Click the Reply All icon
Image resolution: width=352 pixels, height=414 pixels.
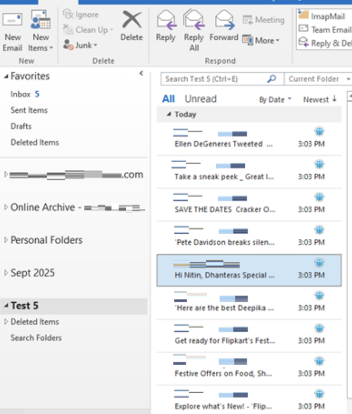coord(194,20)
